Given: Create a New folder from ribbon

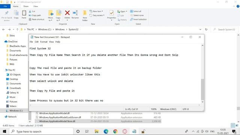Looking at the screenshot, I should coord(85,16).
